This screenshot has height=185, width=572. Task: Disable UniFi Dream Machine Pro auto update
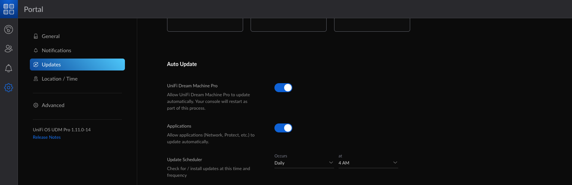[x=283, y=88]
